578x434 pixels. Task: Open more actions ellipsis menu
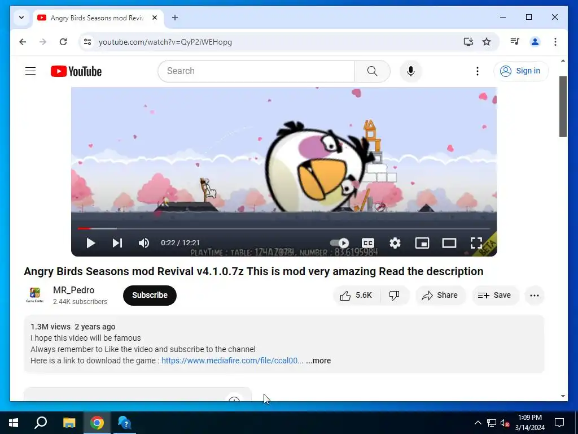[535, 295]
